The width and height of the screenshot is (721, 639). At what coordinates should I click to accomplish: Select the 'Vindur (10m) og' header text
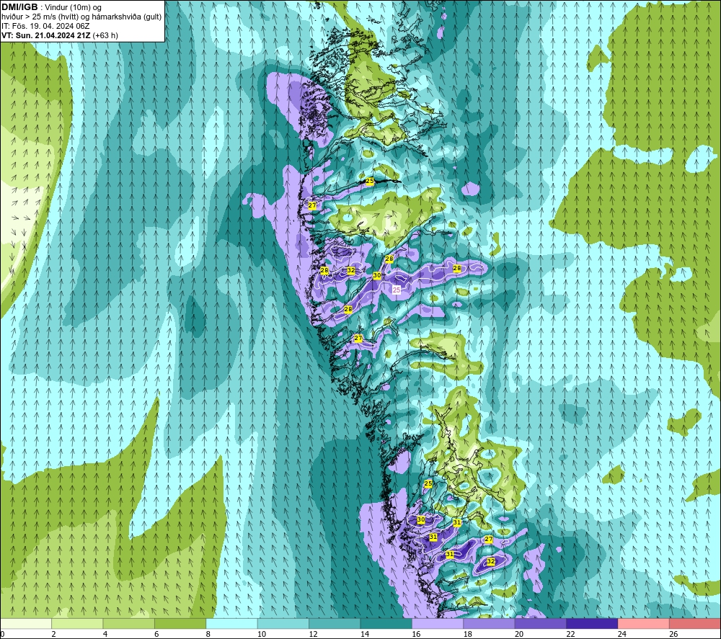73,7
